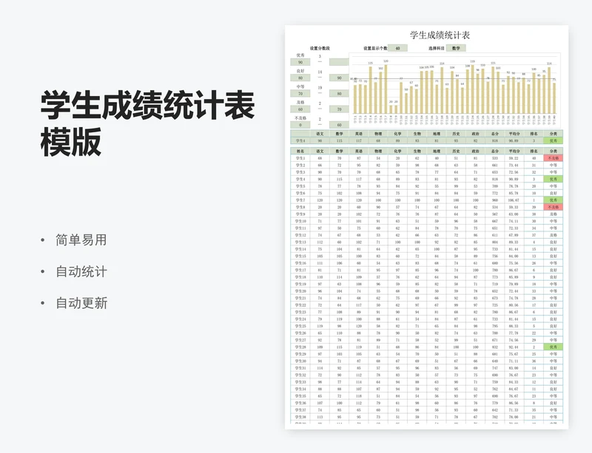Select the 学生17 name cell
Viewport: 592px width, 453px height.
click(300, 270)
